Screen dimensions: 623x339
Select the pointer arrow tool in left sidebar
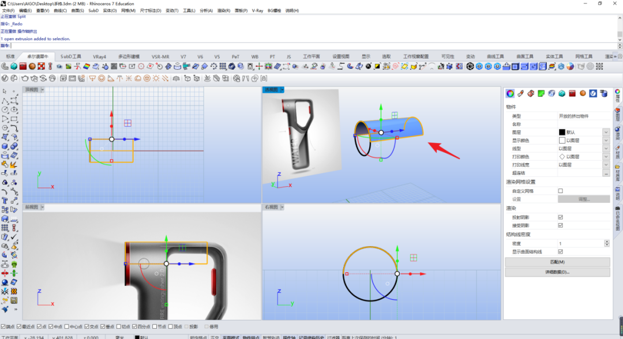5,91
